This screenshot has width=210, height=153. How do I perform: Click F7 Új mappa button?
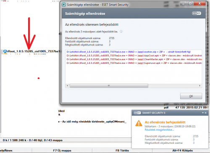coord(62,150)
